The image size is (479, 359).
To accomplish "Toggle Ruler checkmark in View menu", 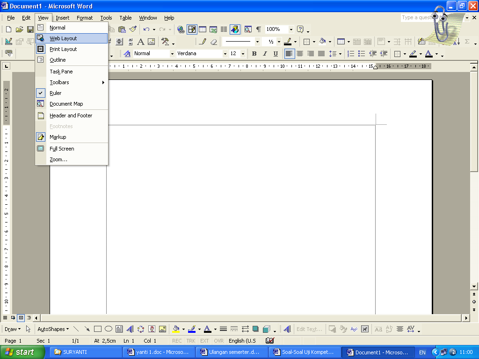I will pos(72,93).
